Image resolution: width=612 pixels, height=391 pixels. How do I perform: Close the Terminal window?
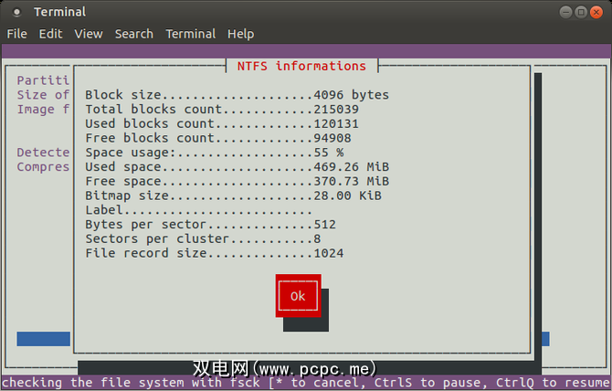click(596, 12)
